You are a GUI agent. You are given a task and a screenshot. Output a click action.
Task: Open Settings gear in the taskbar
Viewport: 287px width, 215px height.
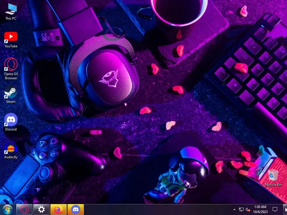pos(41,209)
